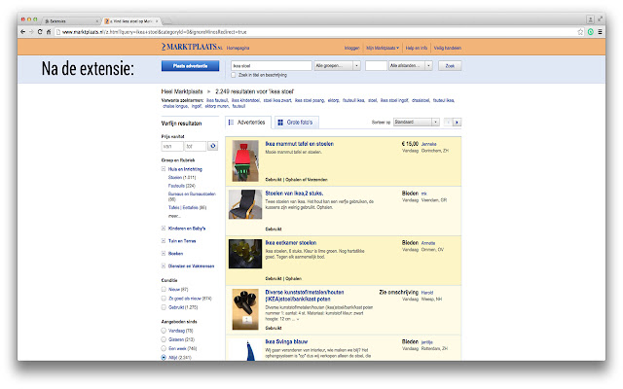Click the 'ikea stoel' search input

click(271, 65)
